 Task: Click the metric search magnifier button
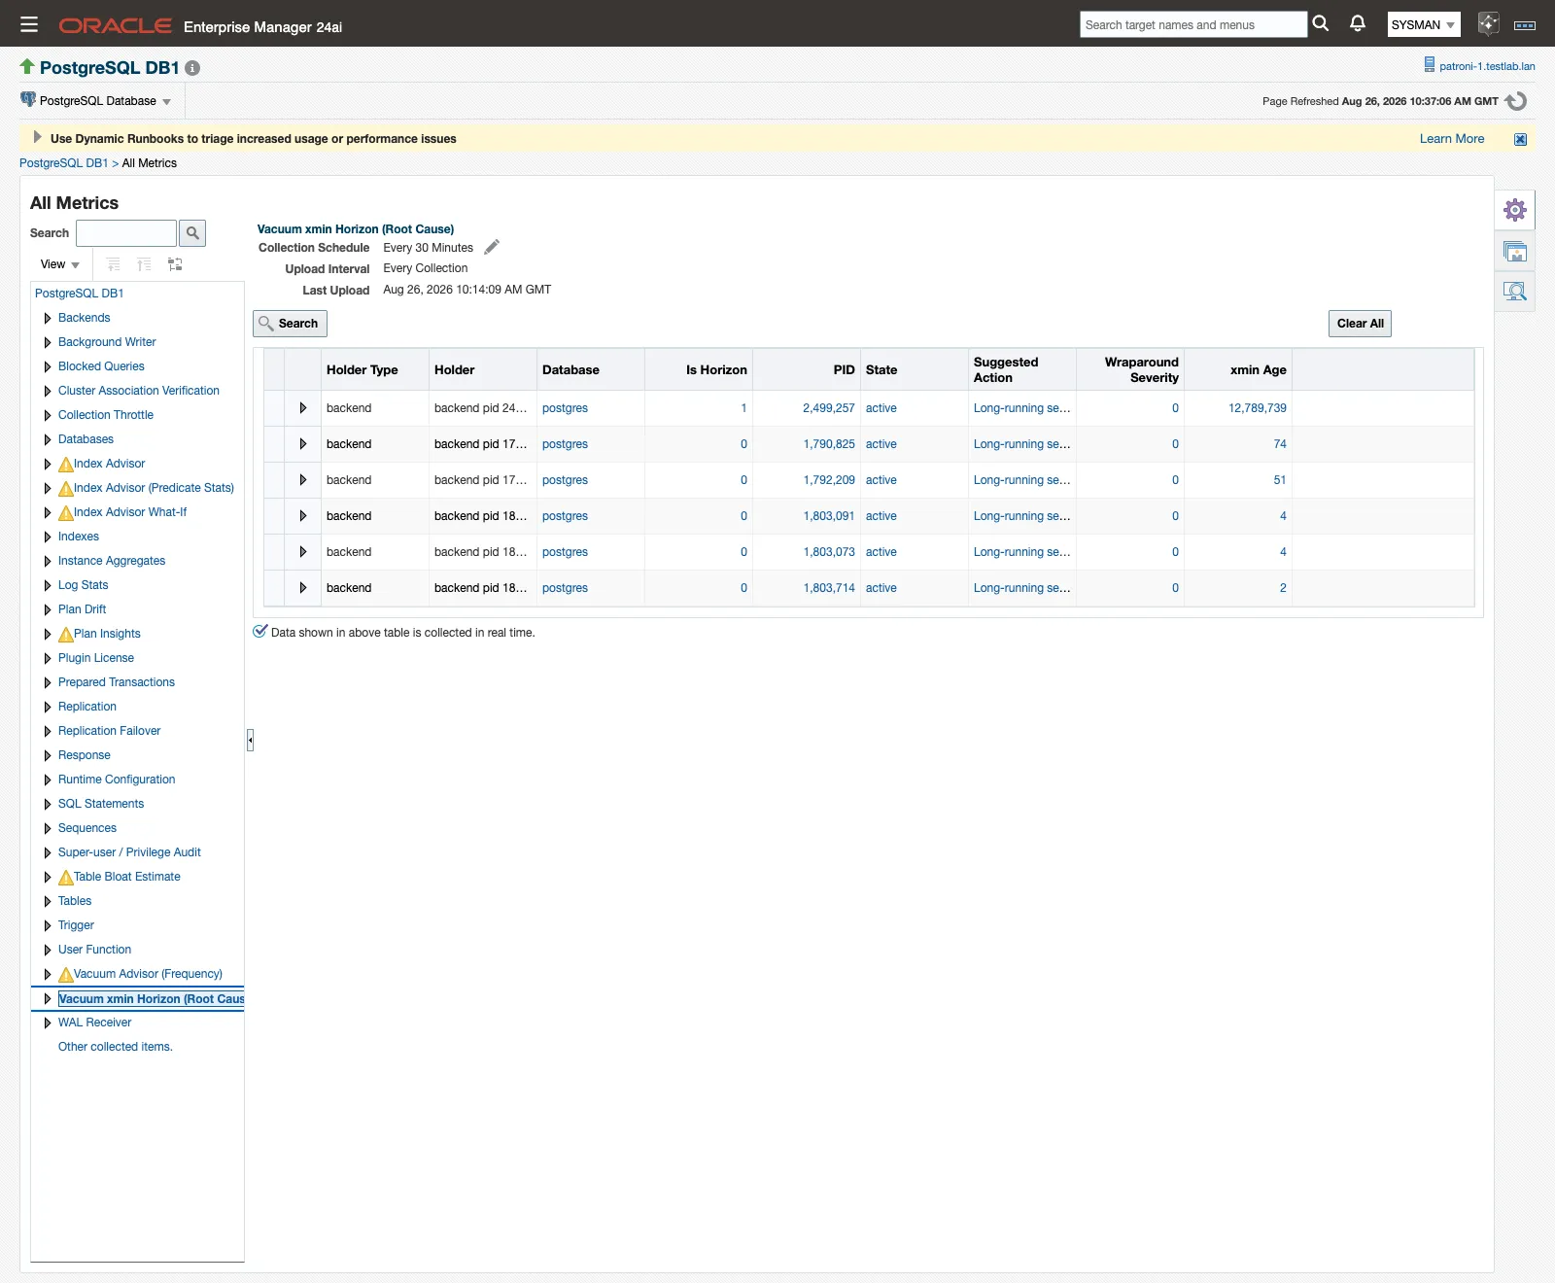[192, 233]
